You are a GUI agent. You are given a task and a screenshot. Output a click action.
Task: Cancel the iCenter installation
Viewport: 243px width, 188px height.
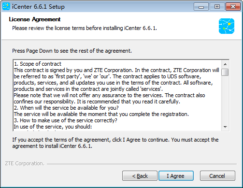pyautogui.click(x=217, y=176)
